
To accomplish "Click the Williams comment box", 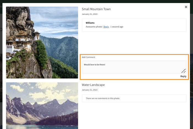I will click(x=154, y=25).
